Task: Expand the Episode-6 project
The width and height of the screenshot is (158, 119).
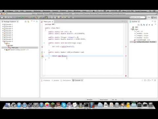Action: coord(3,35)
